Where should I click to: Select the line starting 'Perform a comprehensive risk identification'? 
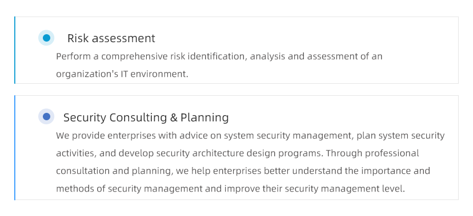pos(219,56)
